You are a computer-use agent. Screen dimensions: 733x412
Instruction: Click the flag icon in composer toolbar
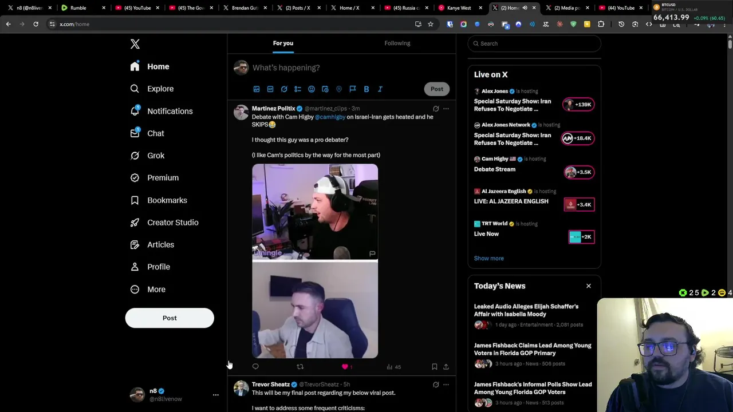coord(353,89)
